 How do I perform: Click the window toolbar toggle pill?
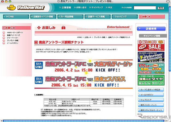click(169, 1)
